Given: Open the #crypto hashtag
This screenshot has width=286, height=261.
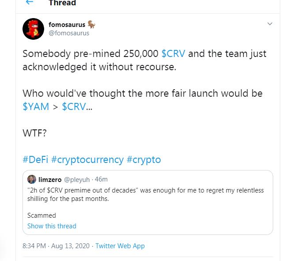Looking at the screenshot, I should click(144, 160).
